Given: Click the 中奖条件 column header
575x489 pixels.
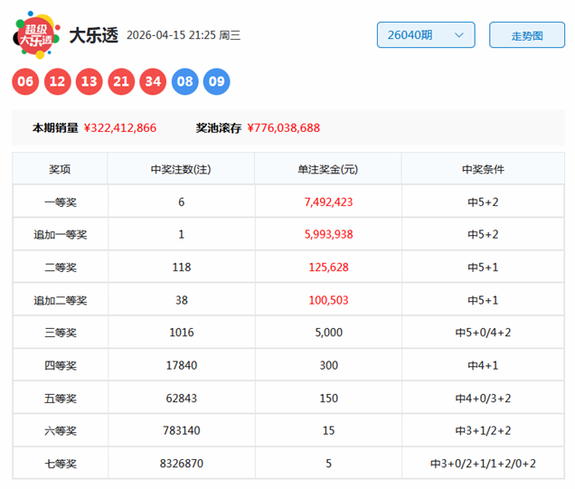Looking at the screenshot, I should pos(483,169).
